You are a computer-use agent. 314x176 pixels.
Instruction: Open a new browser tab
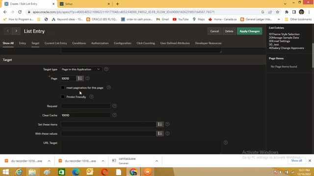click(118, 4)
